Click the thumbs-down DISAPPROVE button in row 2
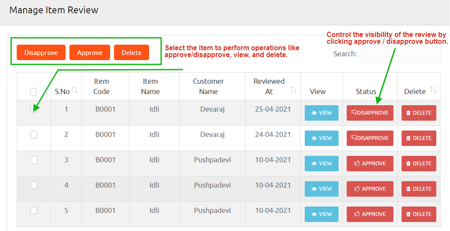 [x=370, y=138]
